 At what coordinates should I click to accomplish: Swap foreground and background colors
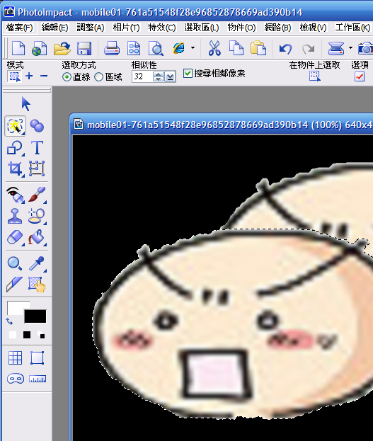(x=10, y=321)
